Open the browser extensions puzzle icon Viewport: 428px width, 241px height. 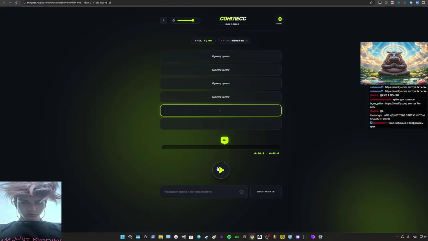(424, 2)
